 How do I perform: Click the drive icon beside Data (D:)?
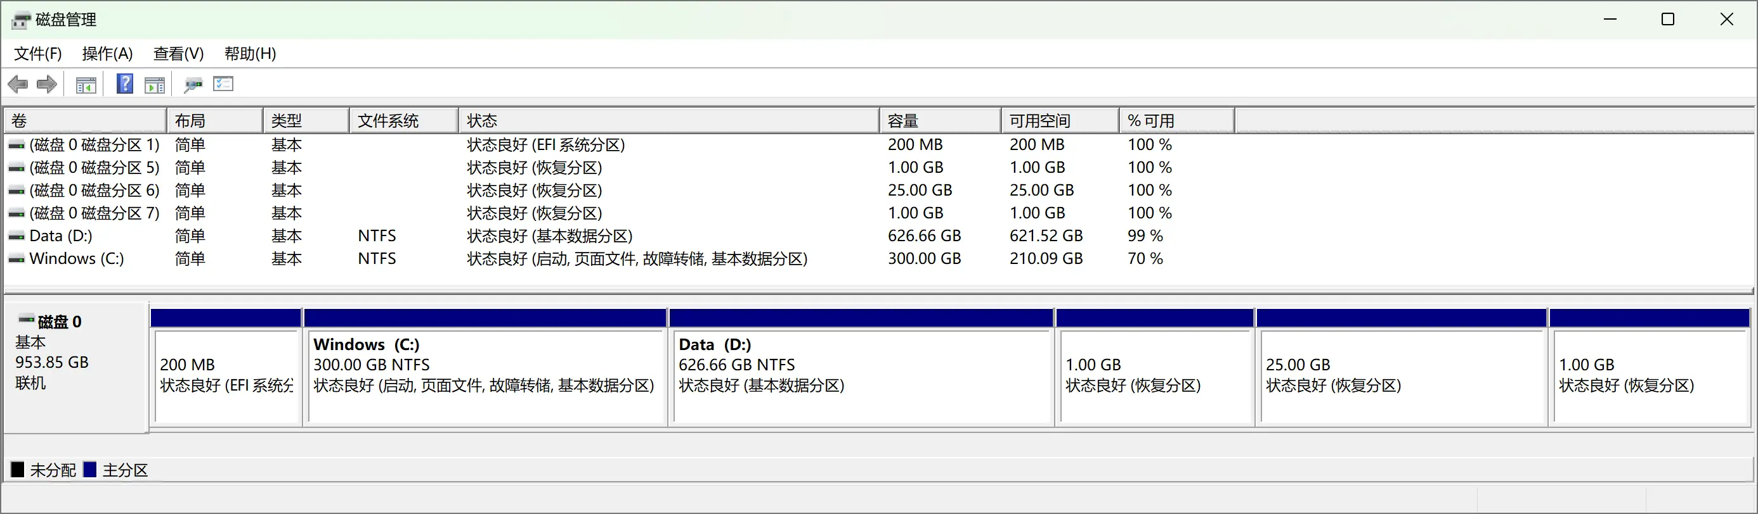pyautogui.click(x=16, y=236)
